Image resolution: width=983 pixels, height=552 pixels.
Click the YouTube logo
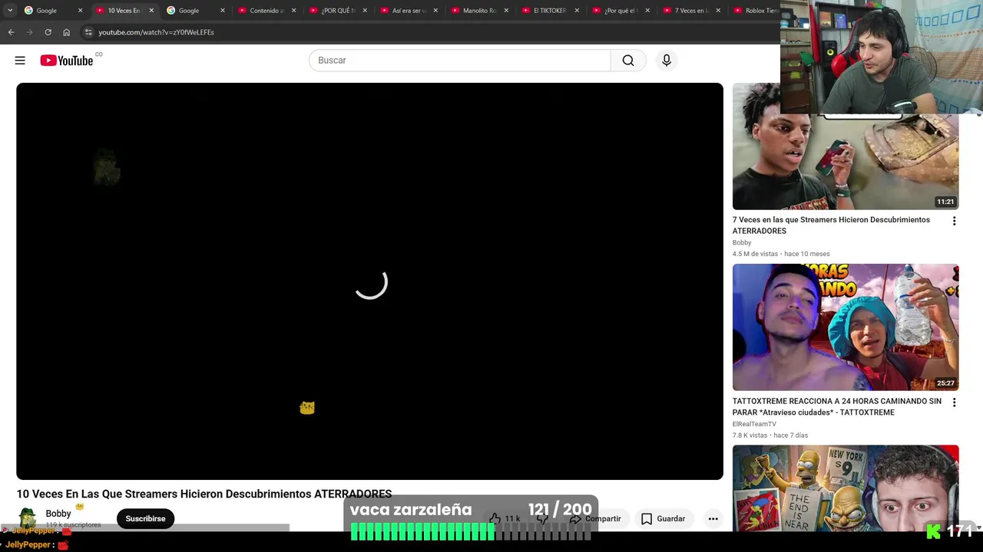(x=67, y=61)
